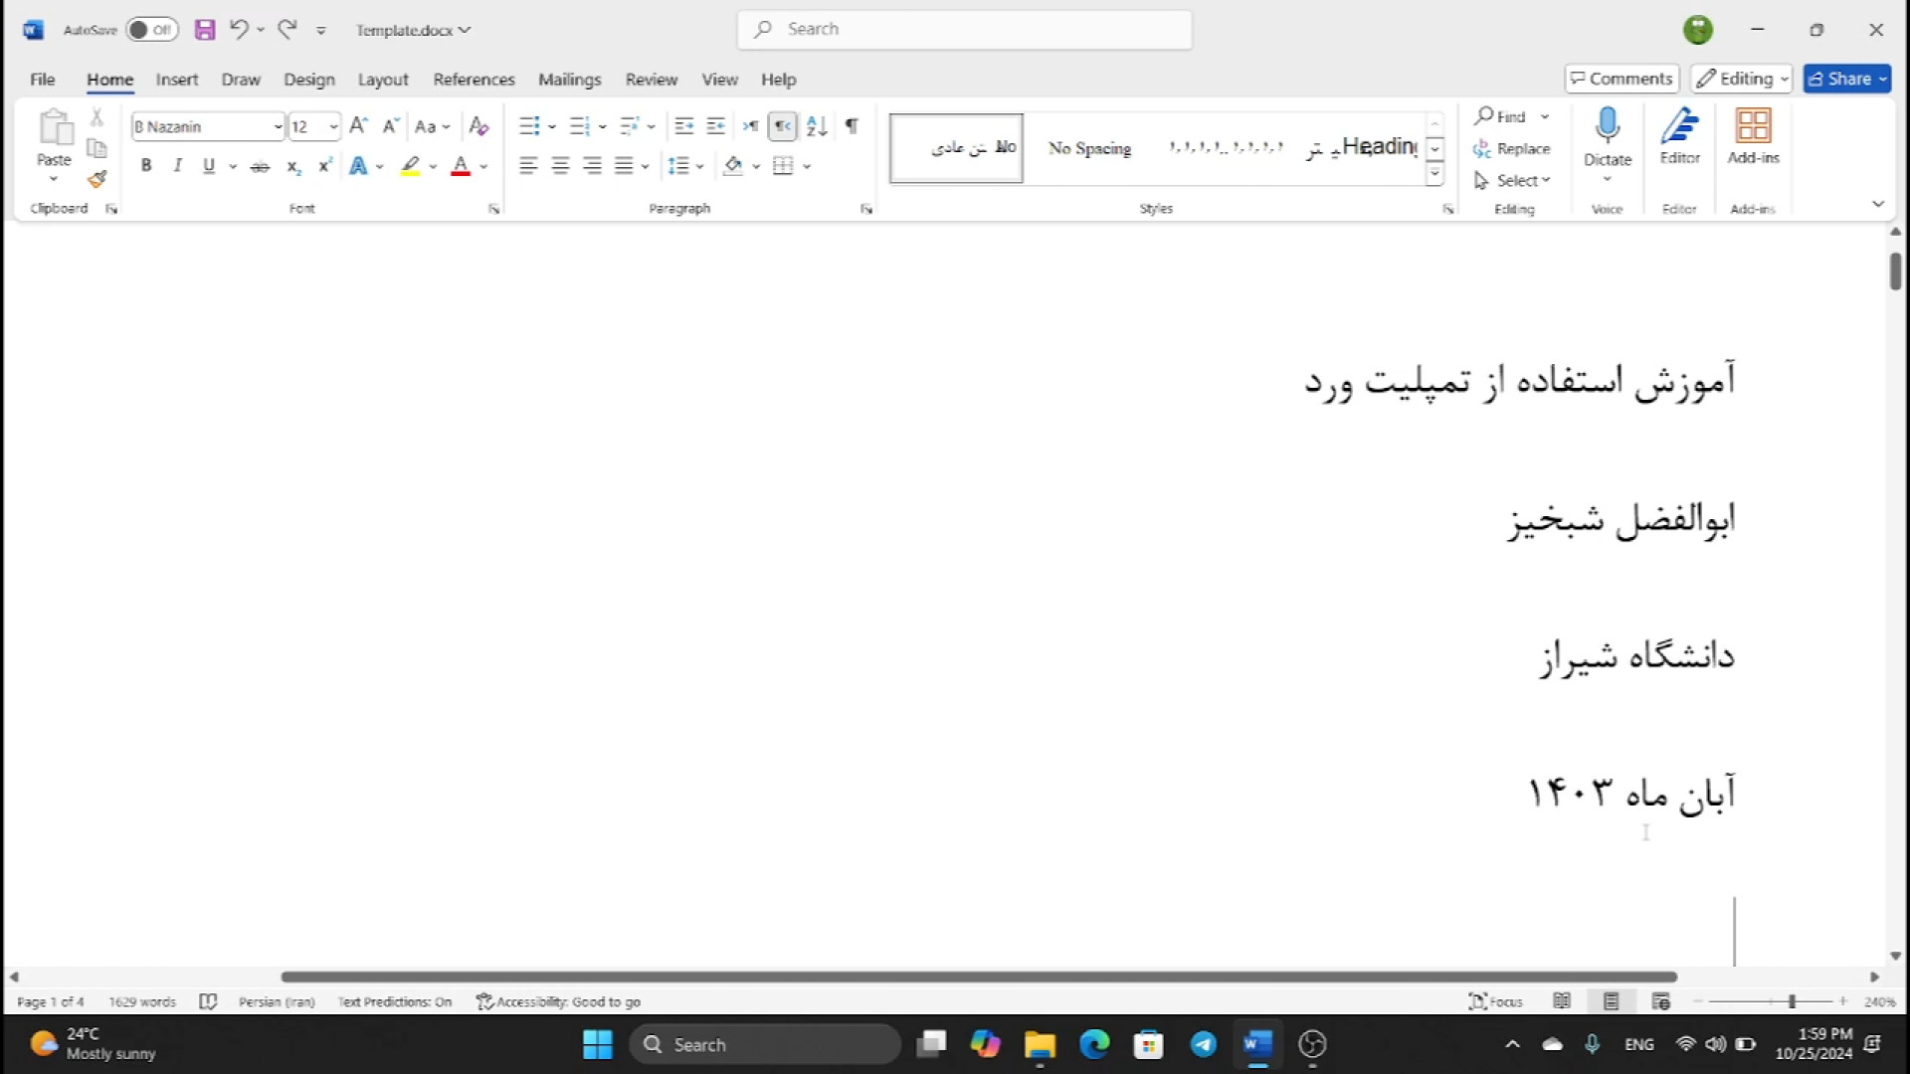Click the Clear All Formatting icon
This screenshot has height=1074, width=1910.
pyautogui.click(x=478, y=126)
